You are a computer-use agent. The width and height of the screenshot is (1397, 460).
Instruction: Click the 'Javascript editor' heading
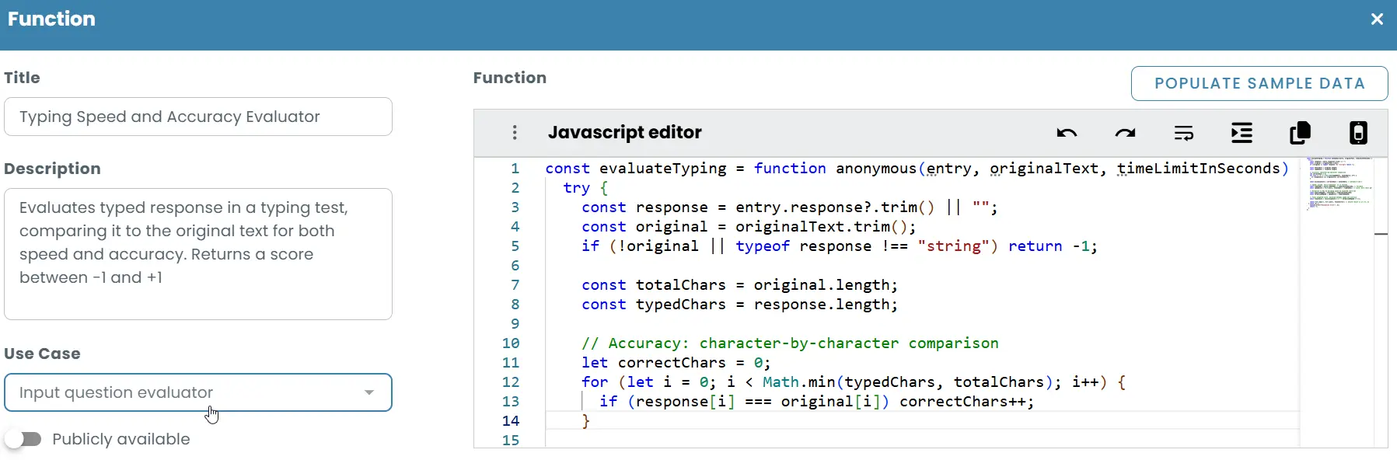click(x=624, y=133)
